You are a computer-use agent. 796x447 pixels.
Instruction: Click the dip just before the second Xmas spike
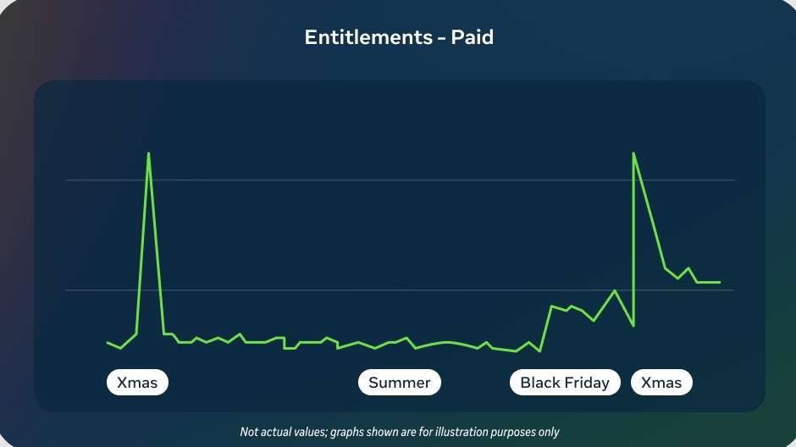[633, 325]
